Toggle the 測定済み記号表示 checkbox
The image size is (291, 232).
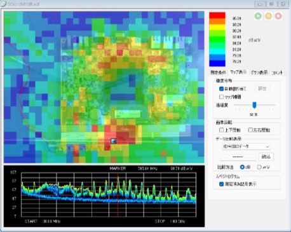pyautogui.click(x=221, y=184)
